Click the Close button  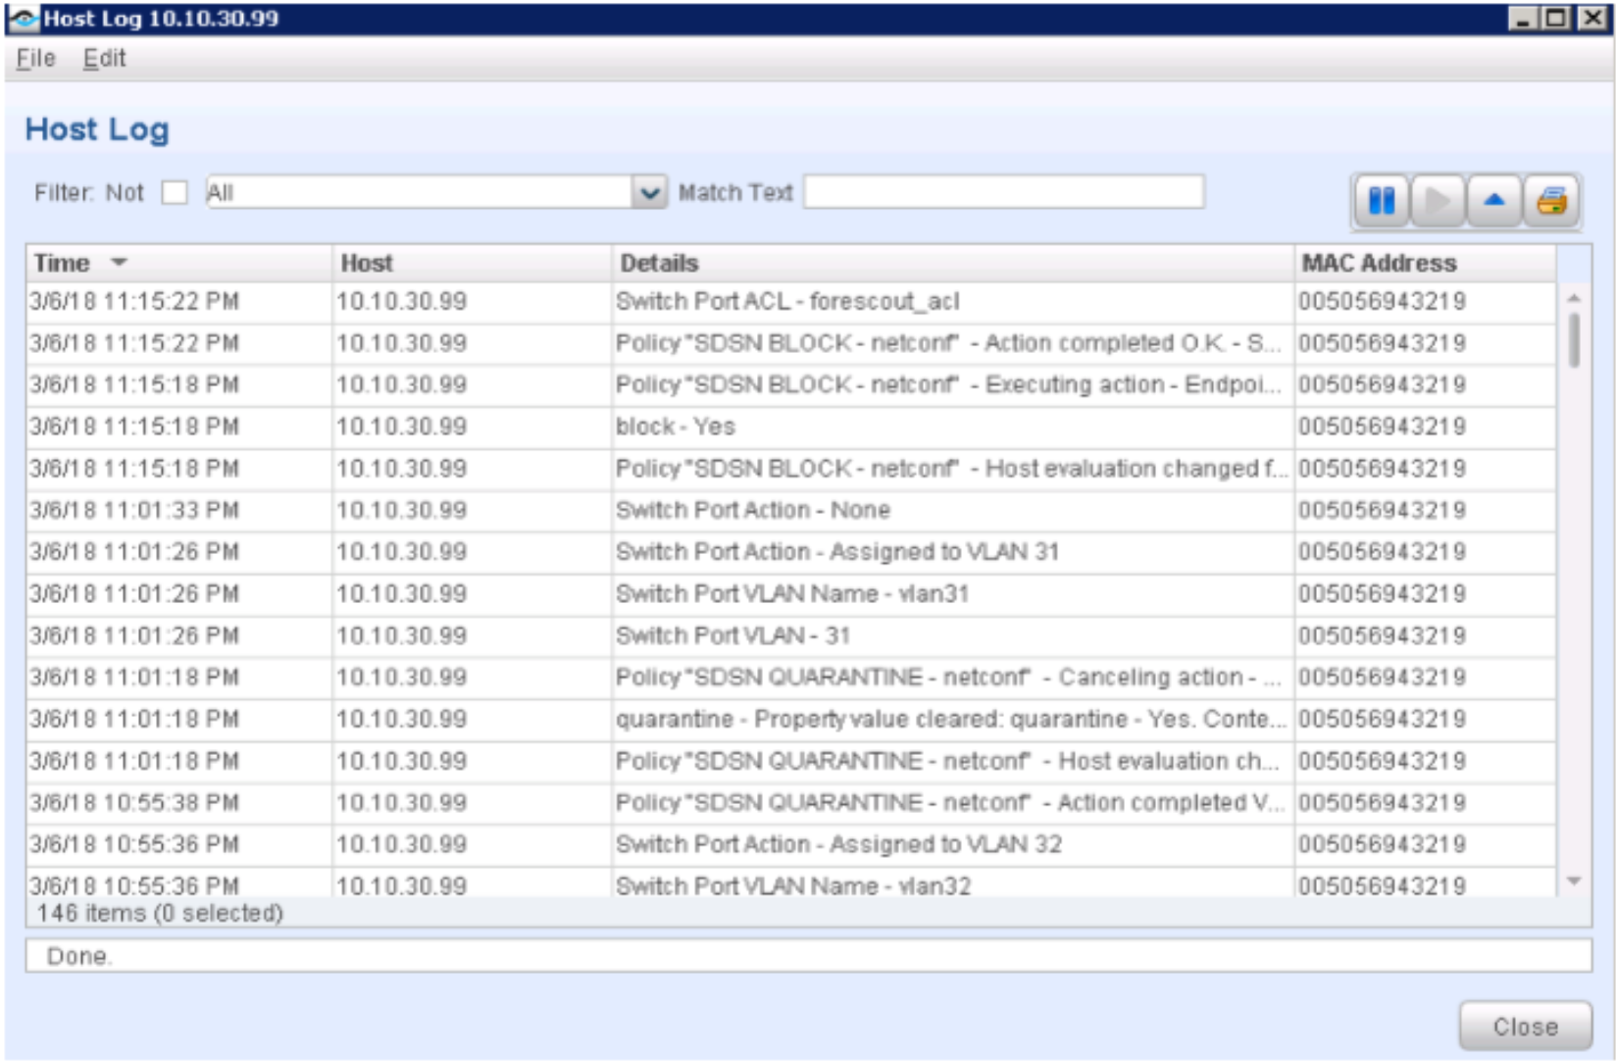pos(1525,1027)
